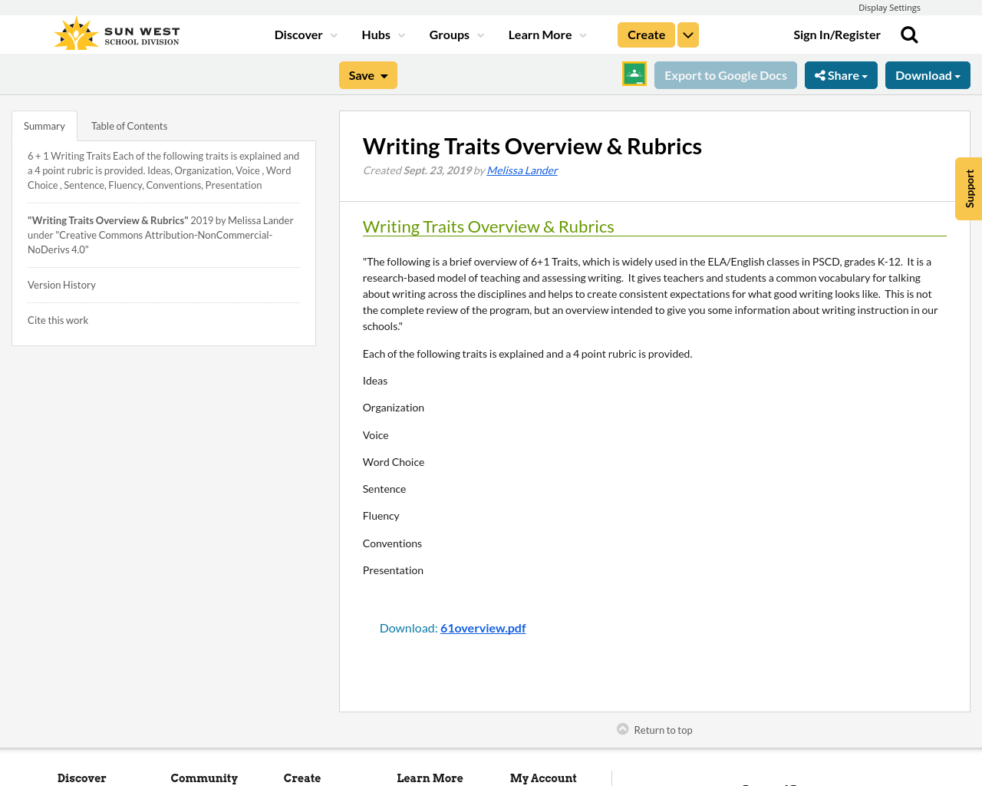Open the Discover menu

pyautogui.click(x=299, y=33)
